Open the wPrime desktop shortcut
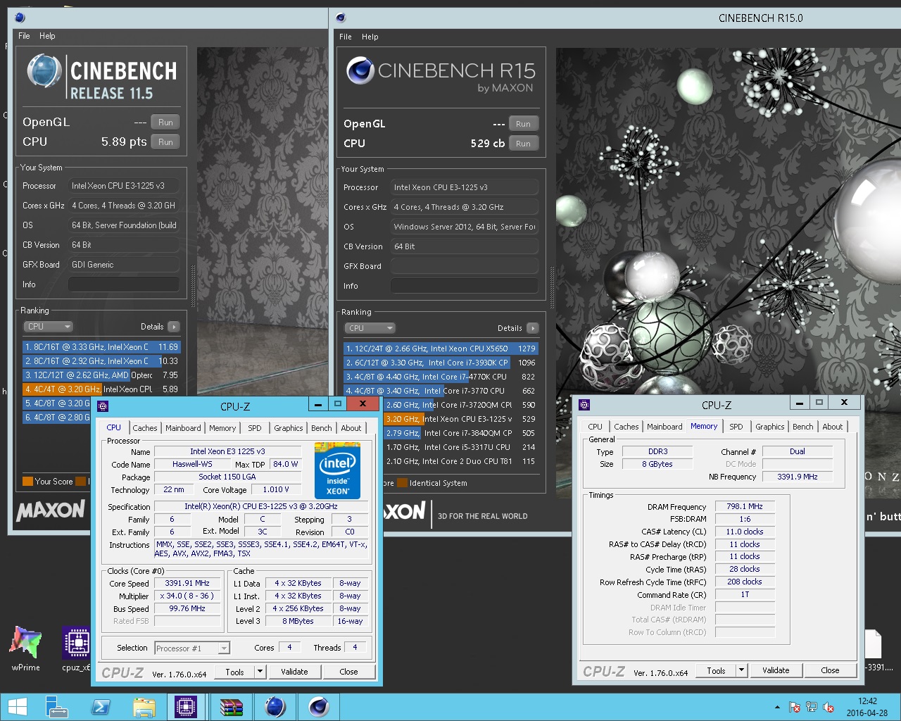 coord(26,648)
